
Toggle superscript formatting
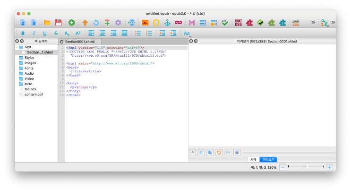pos(78,34)
